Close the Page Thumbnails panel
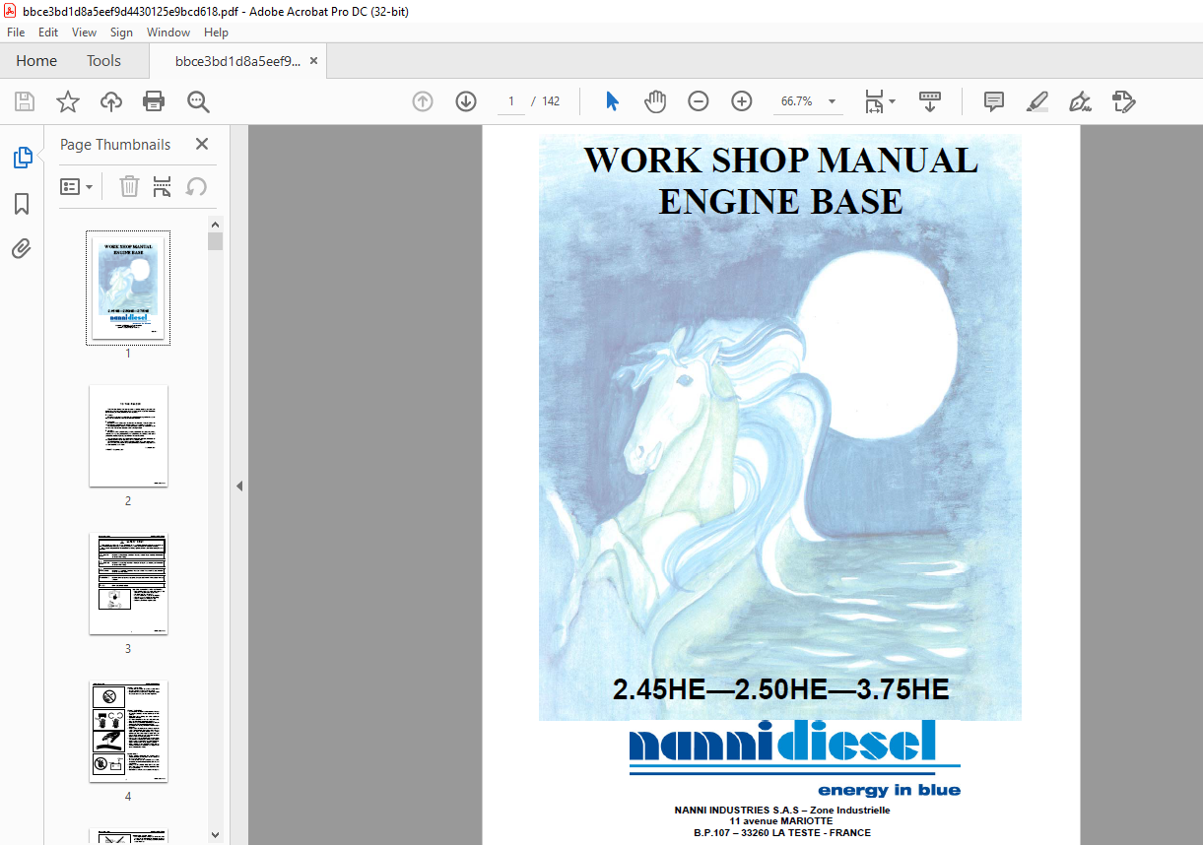This screenshot has width=1203, height=845. (x=202, y=144)
